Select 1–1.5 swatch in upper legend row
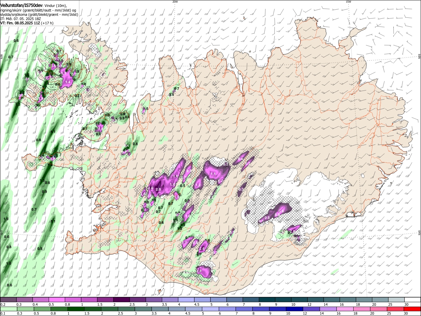This screenshot has width=421, height=316. (x=89, y=300)
